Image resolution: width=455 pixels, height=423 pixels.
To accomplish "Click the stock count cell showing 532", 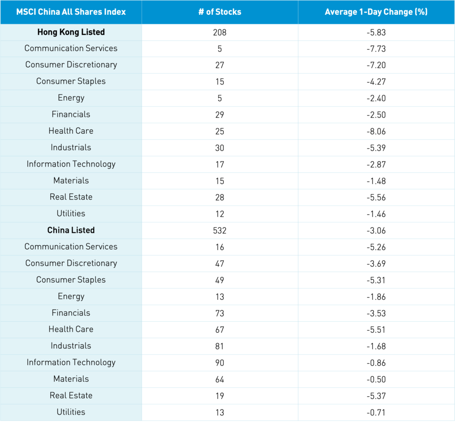I will (220, 231).
